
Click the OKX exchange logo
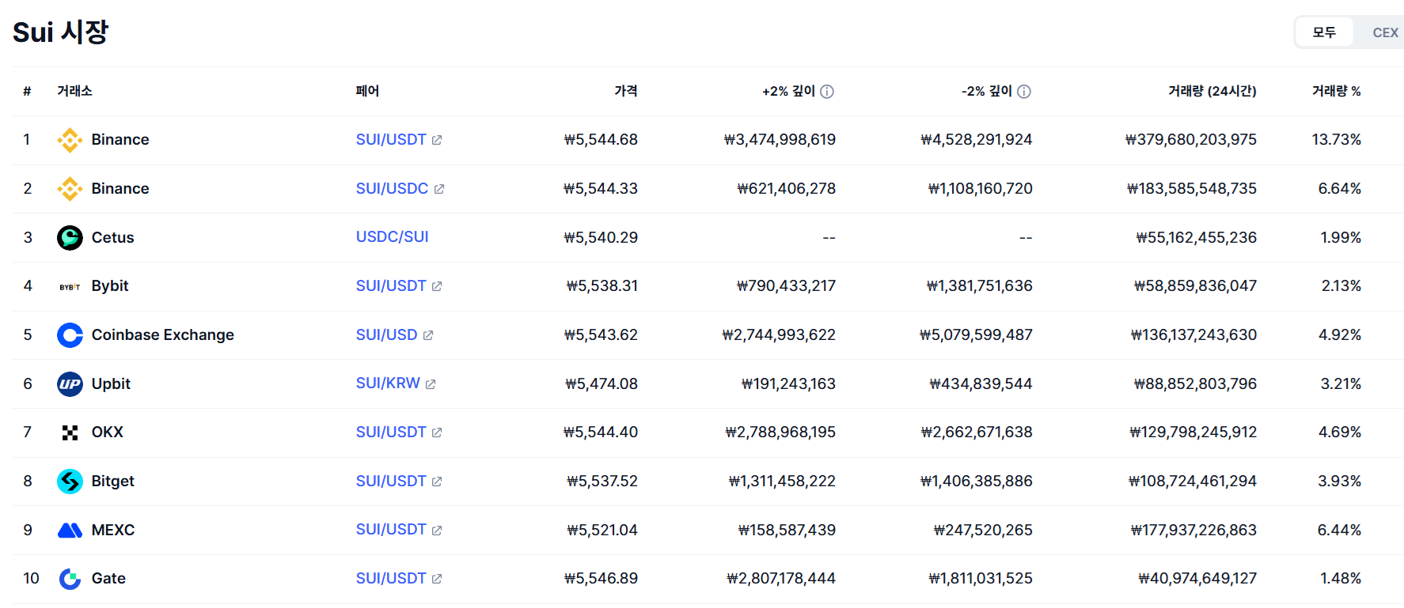click(70, 432)
